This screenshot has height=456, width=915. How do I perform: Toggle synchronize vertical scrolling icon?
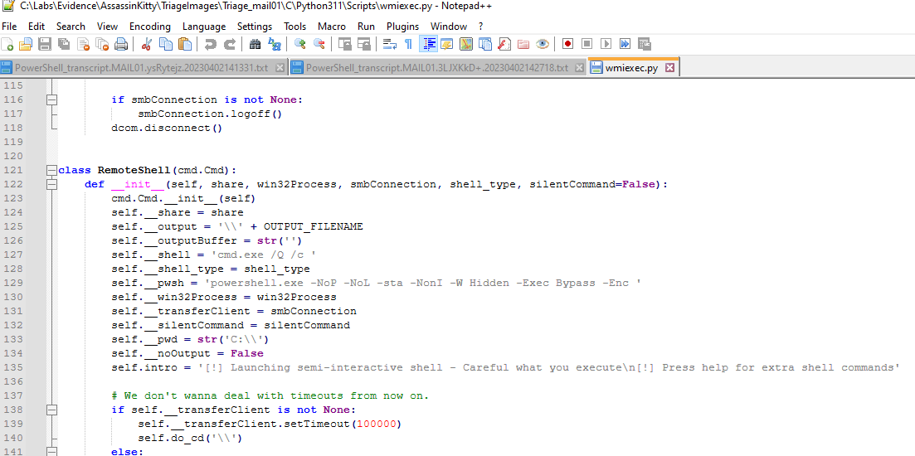click(x=345, y=44)
